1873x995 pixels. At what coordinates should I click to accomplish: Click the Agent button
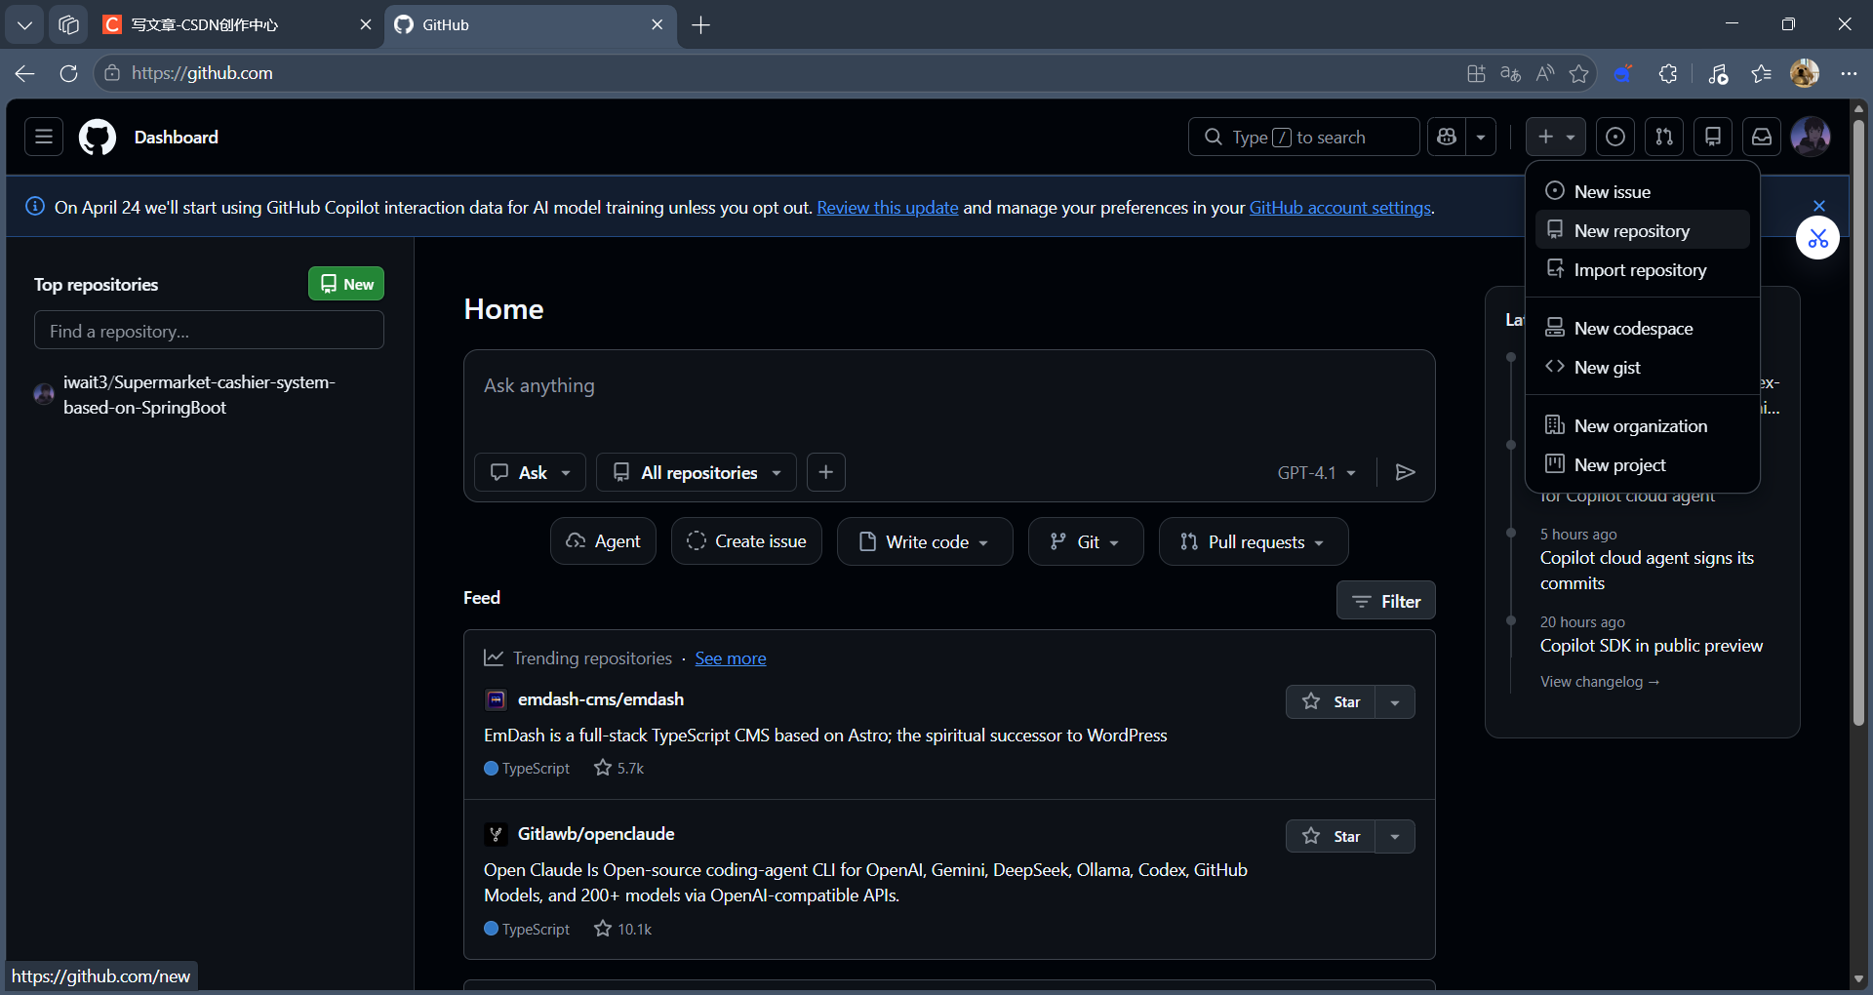(603, 541)
